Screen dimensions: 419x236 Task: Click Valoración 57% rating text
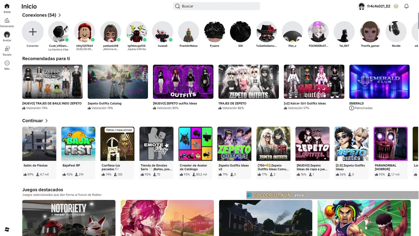(299, 108)
